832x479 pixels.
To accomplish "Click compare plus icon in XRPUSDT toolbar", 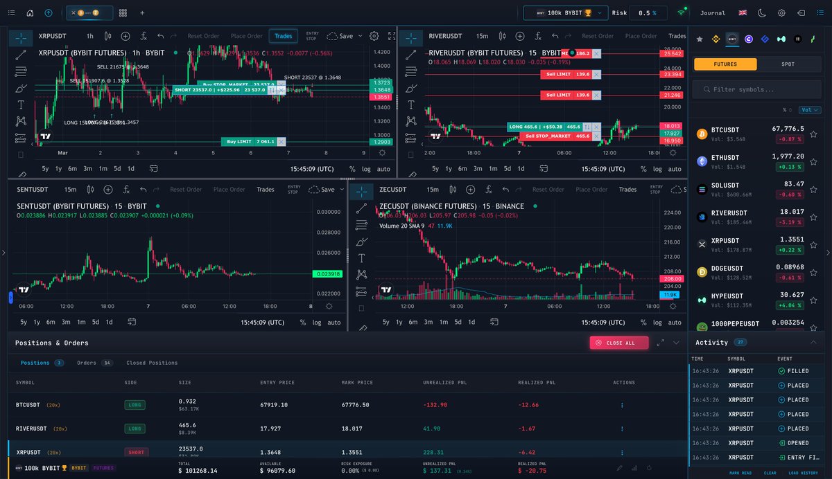I will [125, 36].
